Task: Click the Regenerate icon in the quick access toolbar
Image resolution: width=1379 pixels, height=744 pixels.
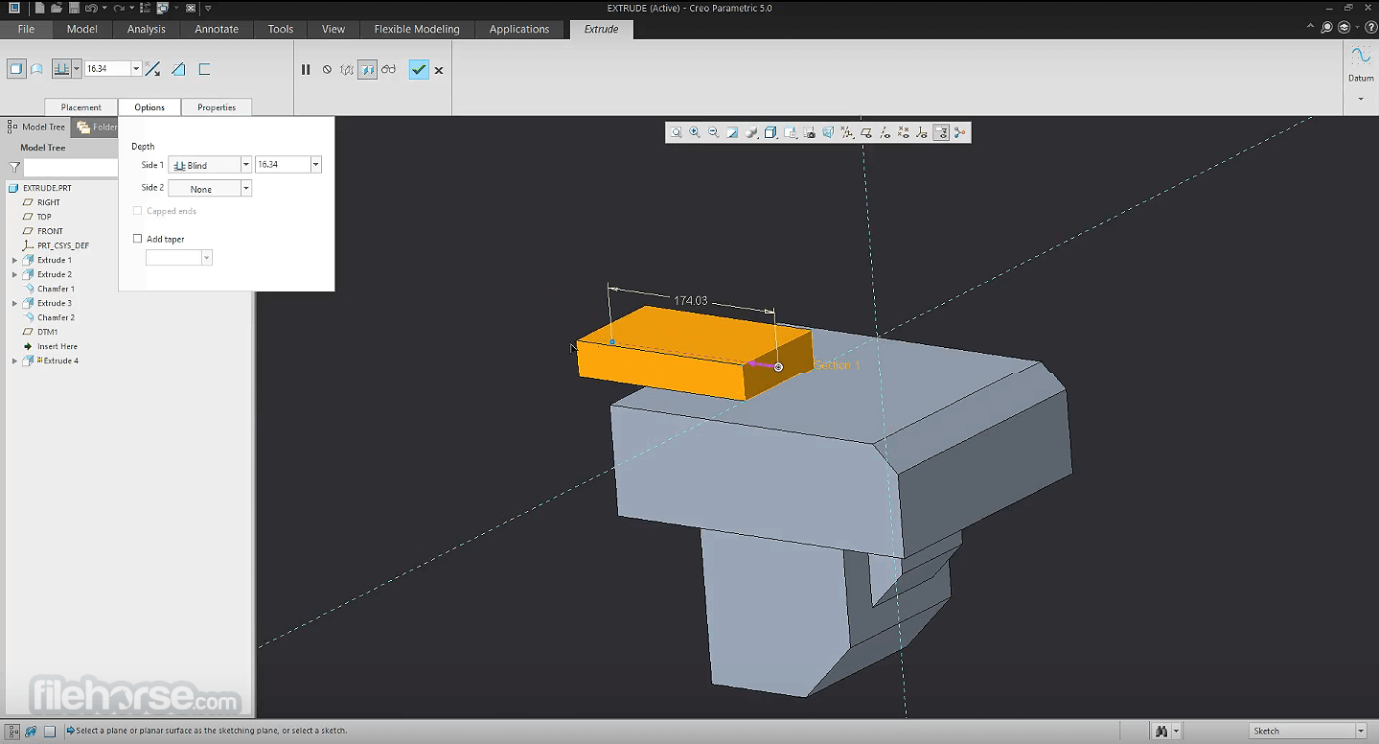Action: click(x=145, y=8)
